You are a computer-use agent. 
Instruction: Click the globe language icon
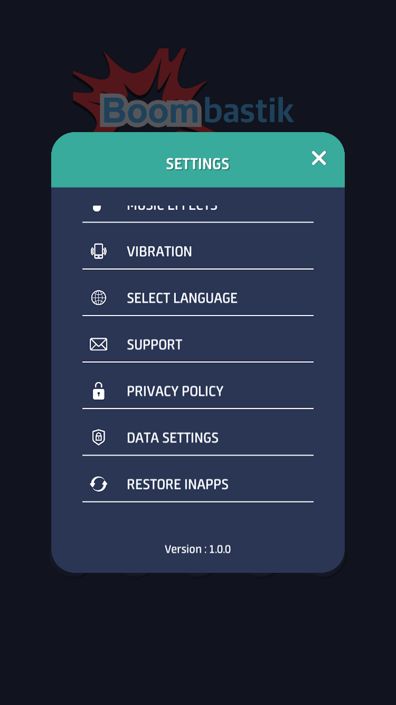[99, 298]
